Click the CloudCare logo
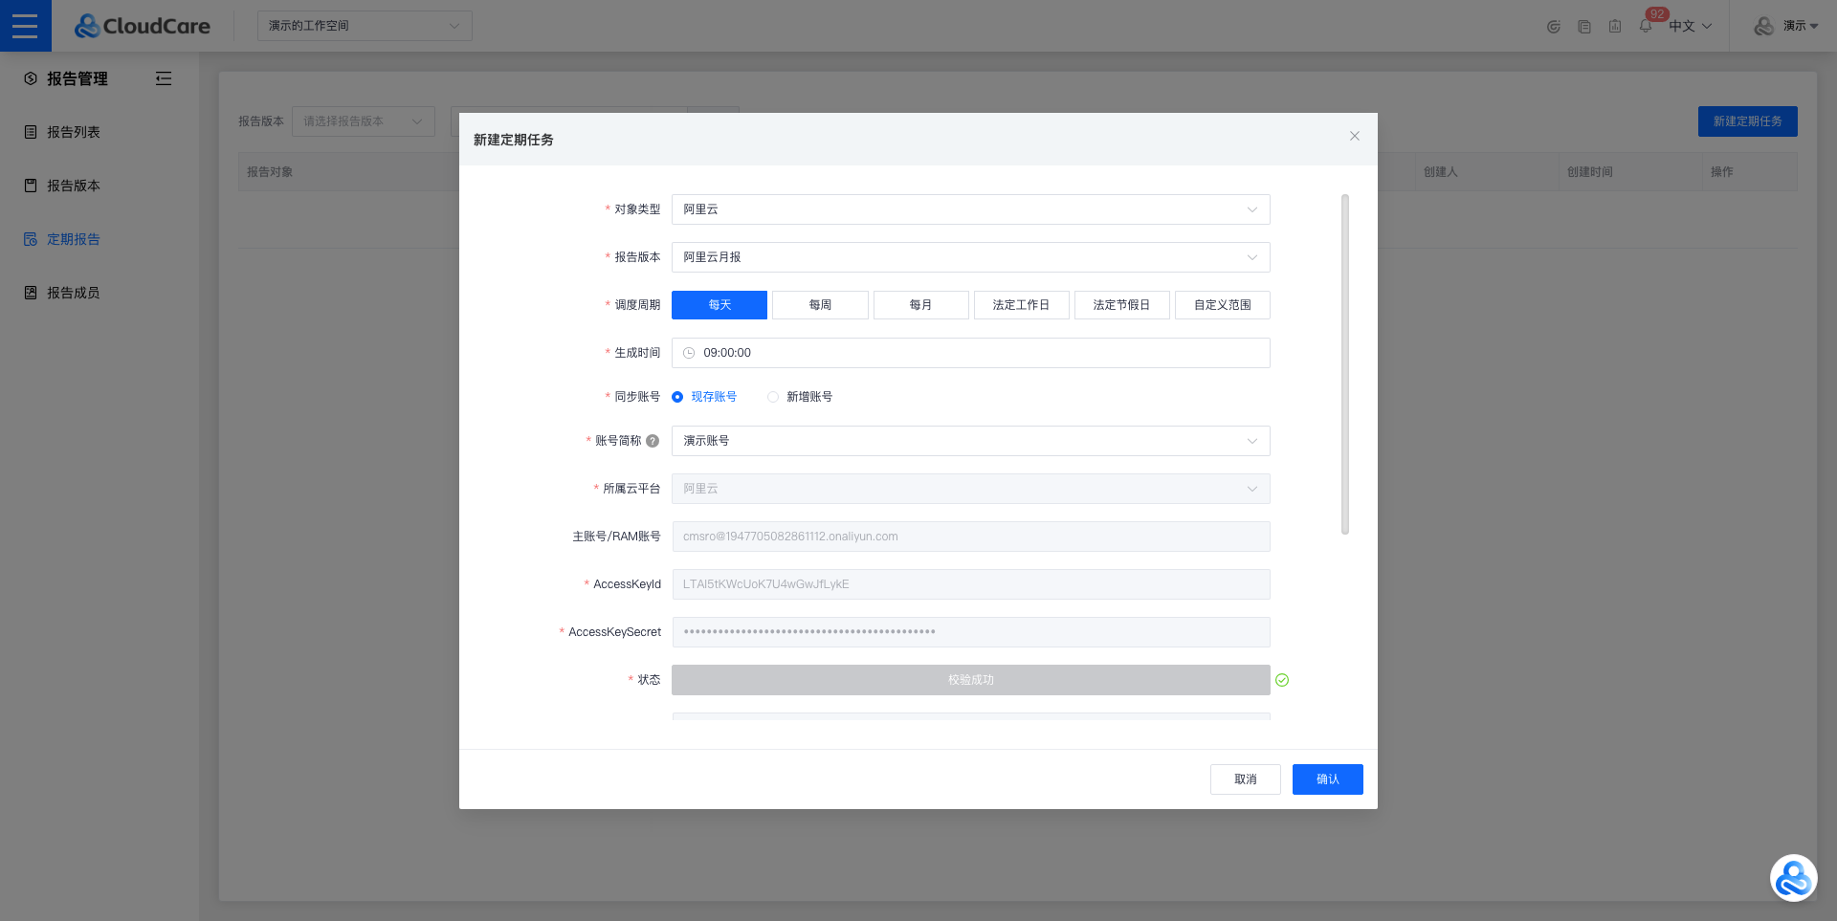This screenshot has height=921, width=1837. point(143,26)
